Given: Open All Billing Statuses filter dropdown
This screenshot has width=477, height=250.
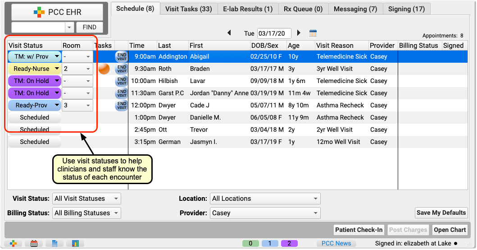Looking at the screenshot, I should pos(86,213).
